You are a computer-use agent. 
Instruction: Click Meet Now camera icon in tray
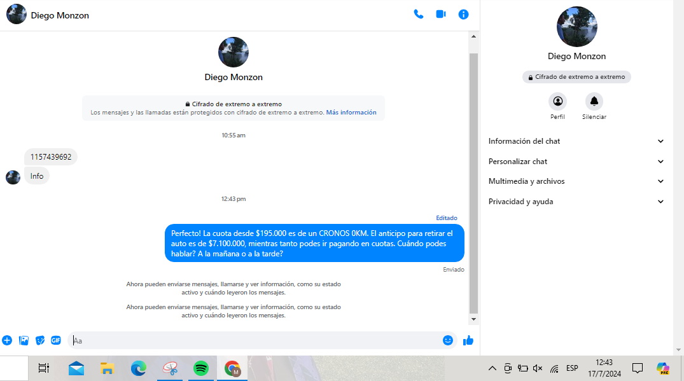point(508,368)
